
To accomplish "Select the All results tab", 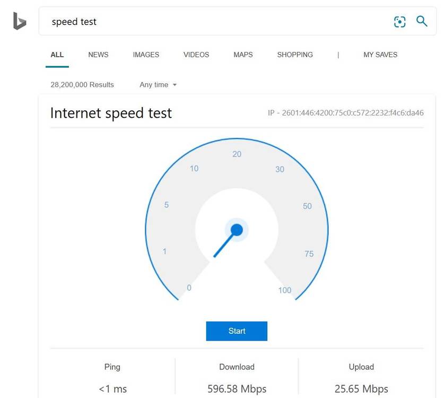I will [x=57, y=55].
